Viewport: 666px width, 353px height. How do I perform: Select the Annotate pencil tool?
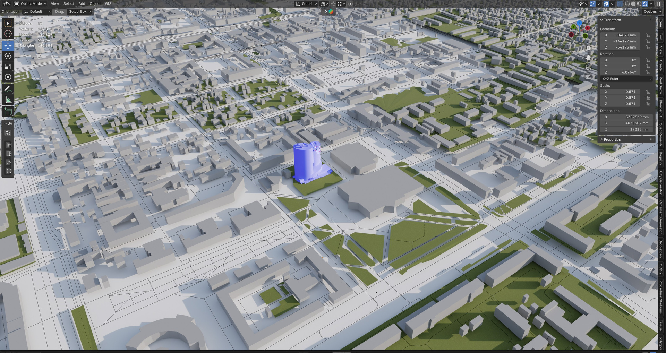coord(8,89)
